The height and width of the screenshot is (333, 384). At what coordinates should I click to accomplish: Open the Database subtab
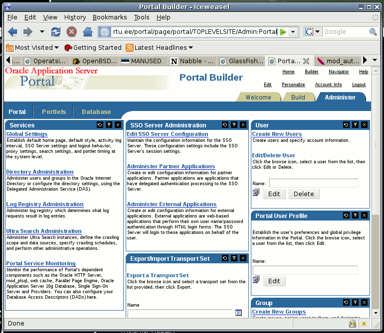click(x=96, y=111)
